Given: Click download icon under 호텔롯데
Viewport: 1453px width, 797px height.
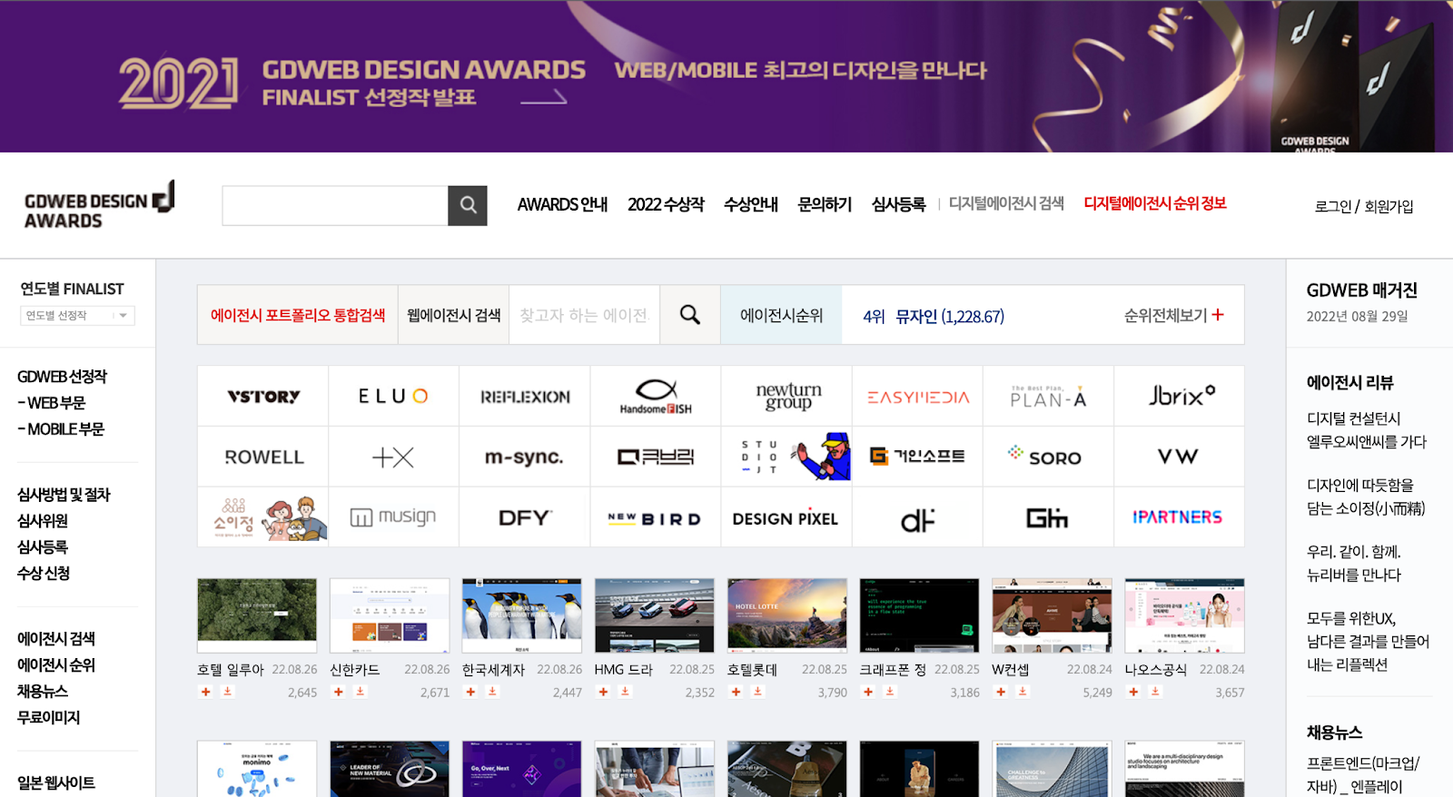Looking at the screenshot, I should (x=758, y=692).
